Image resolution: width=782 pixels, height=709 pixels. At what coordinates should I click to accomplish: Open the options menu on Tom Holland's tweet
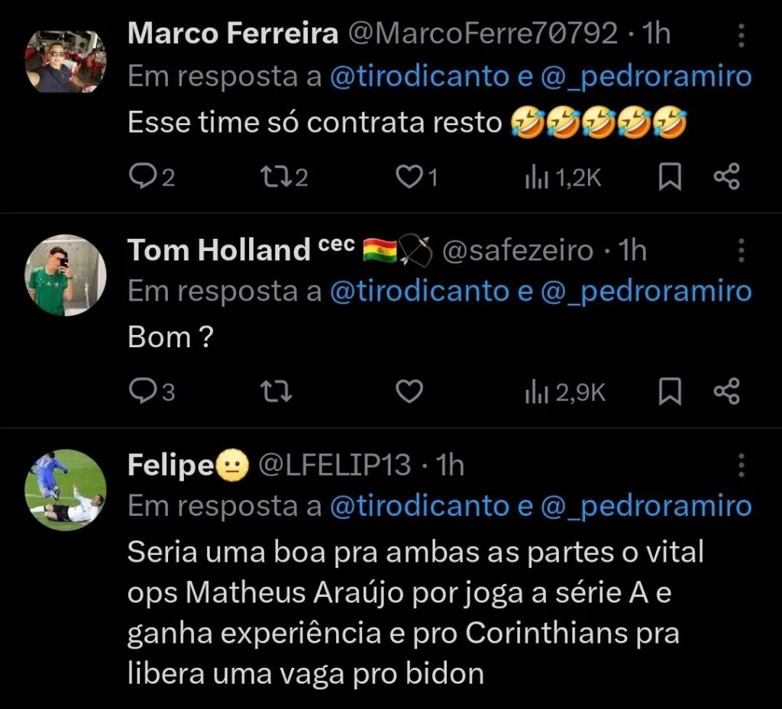click(x=742, y=252)
